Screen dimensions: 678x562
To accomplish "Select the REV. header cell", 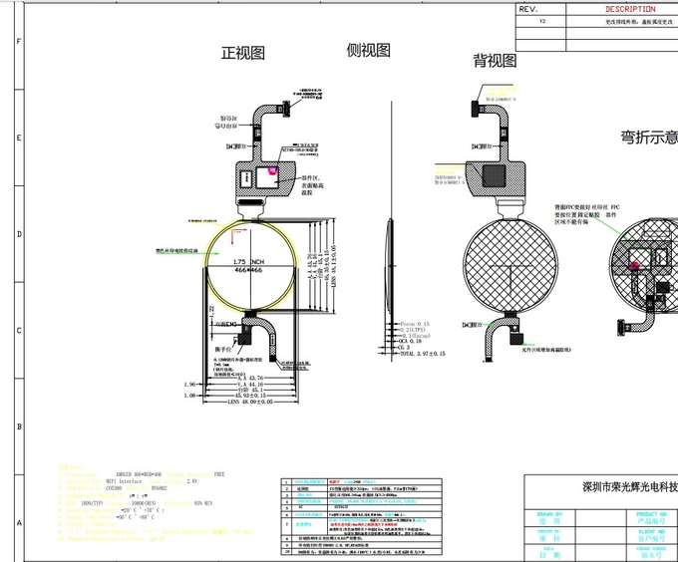I will click(540, 9).
